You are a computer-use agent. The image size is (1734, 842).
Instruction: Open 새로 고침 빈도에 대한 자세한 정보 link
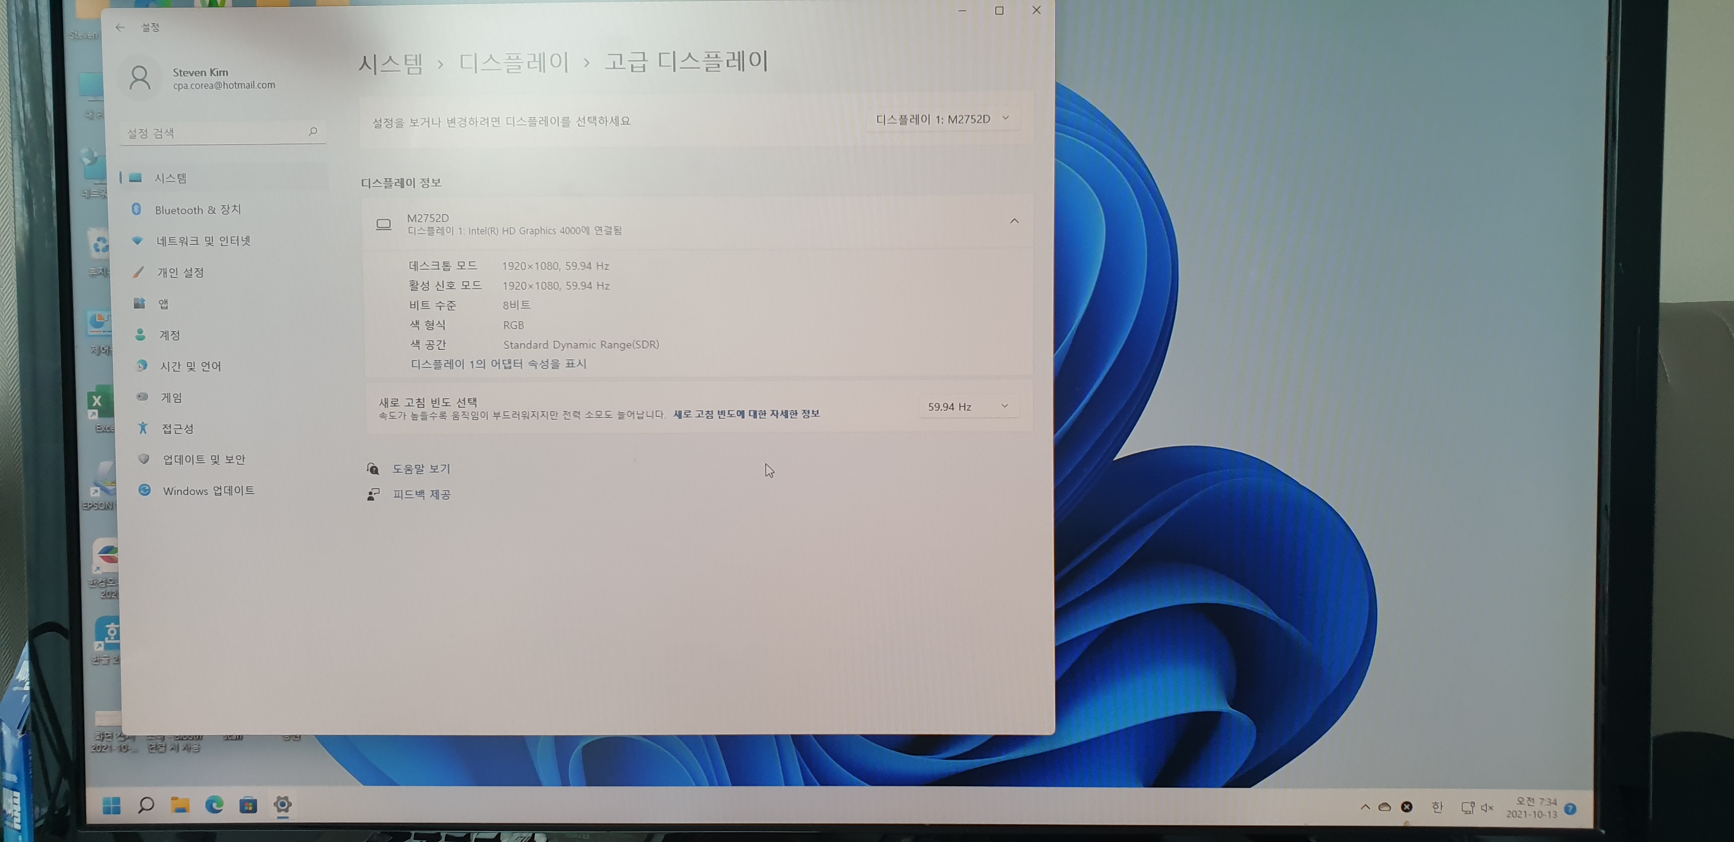pos(746,414)
